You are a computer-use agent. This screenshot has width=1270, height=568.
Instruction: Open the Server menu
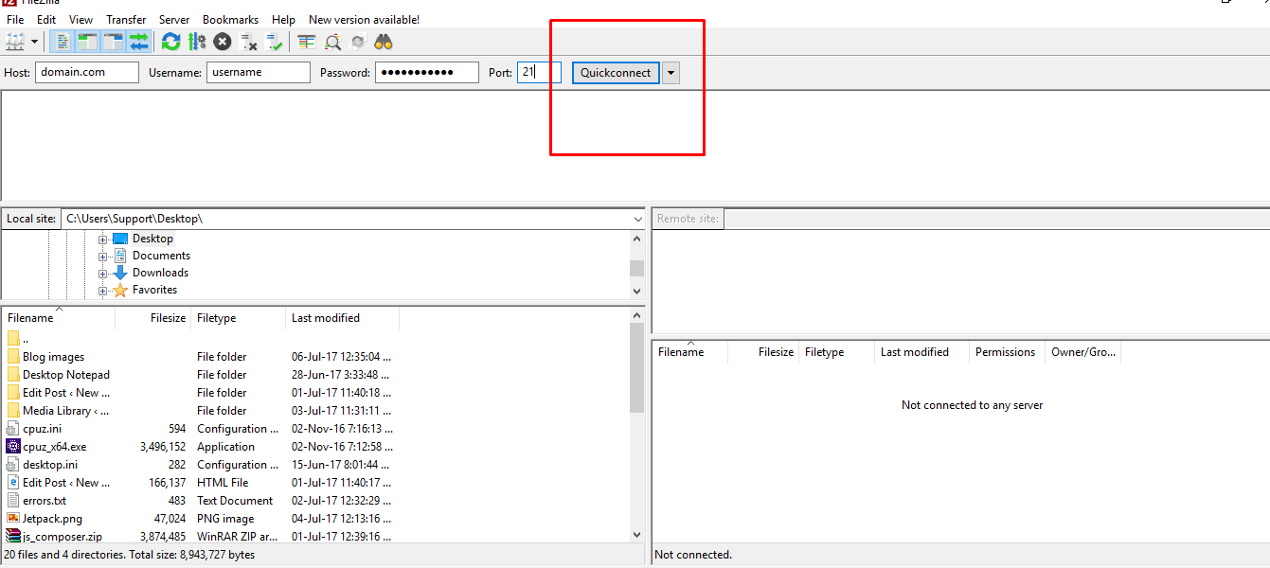174,19
